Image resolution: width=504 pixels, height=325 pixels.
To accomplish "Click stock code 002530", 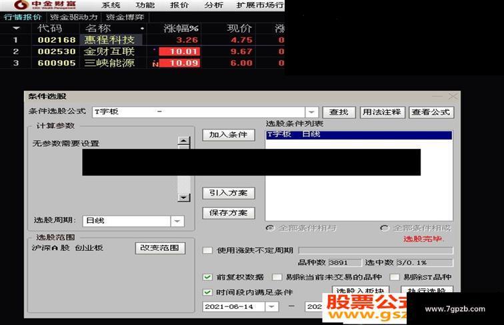I will click(57, 51).
